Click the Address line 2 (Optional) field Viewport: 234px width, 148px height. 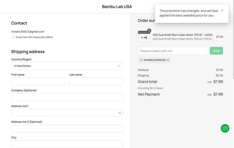tap(67, 129)
